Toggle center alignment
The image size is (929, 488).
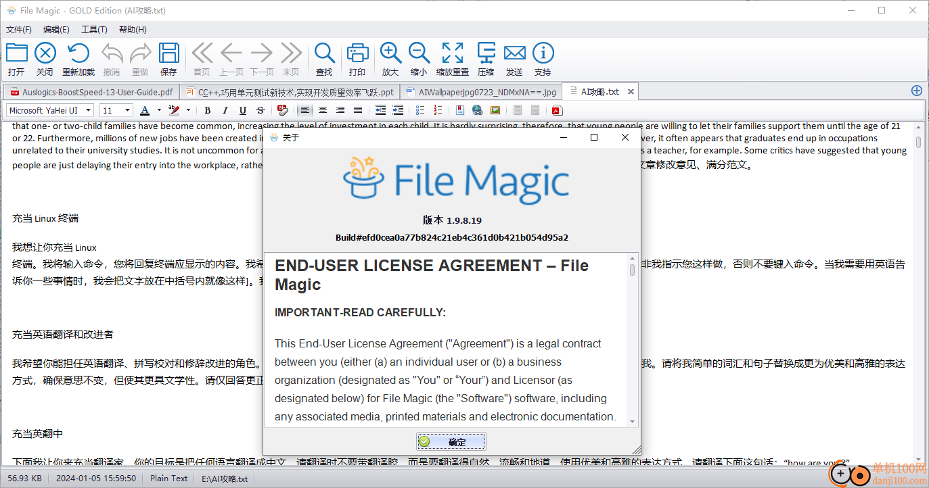[x=323, y=110]
